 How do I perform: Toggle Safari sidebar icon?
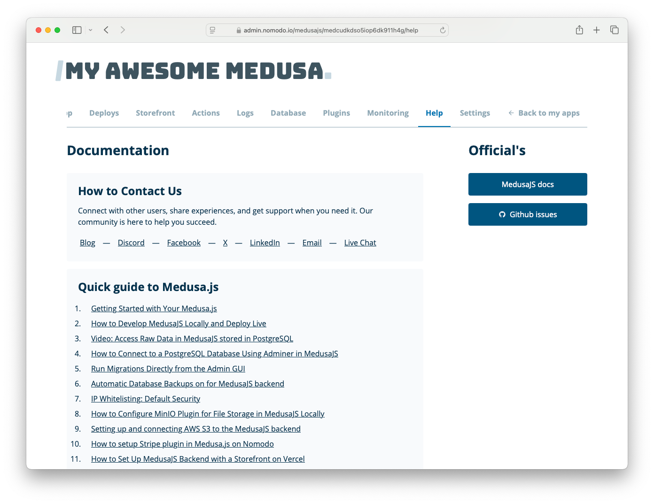(77, 30)
